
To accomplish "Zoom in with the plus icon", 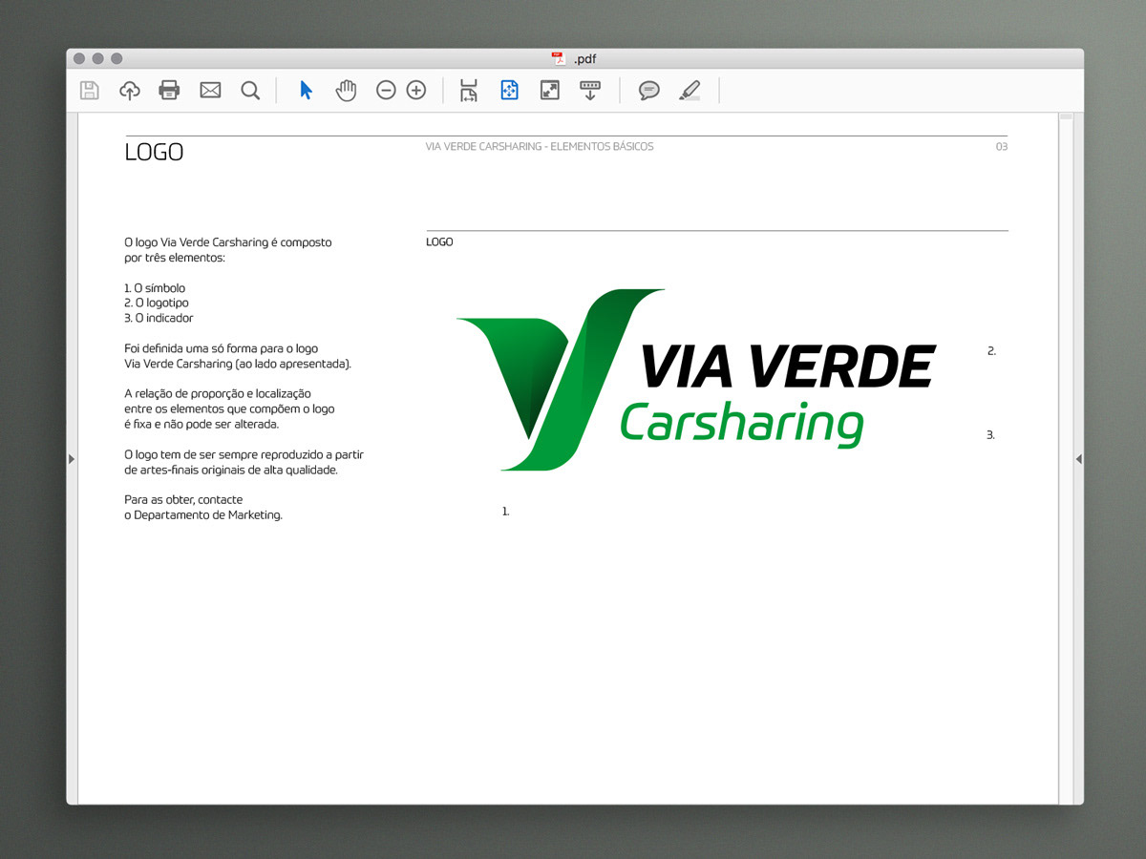I will coord(416,91).
